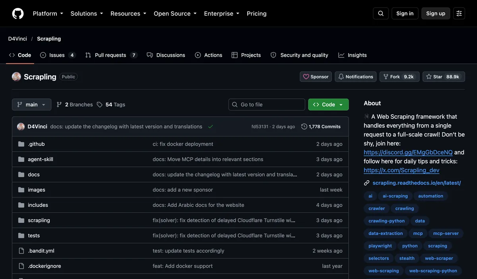Star the Scrapling repository
The image size is (477, 279).
pos(443,77)
